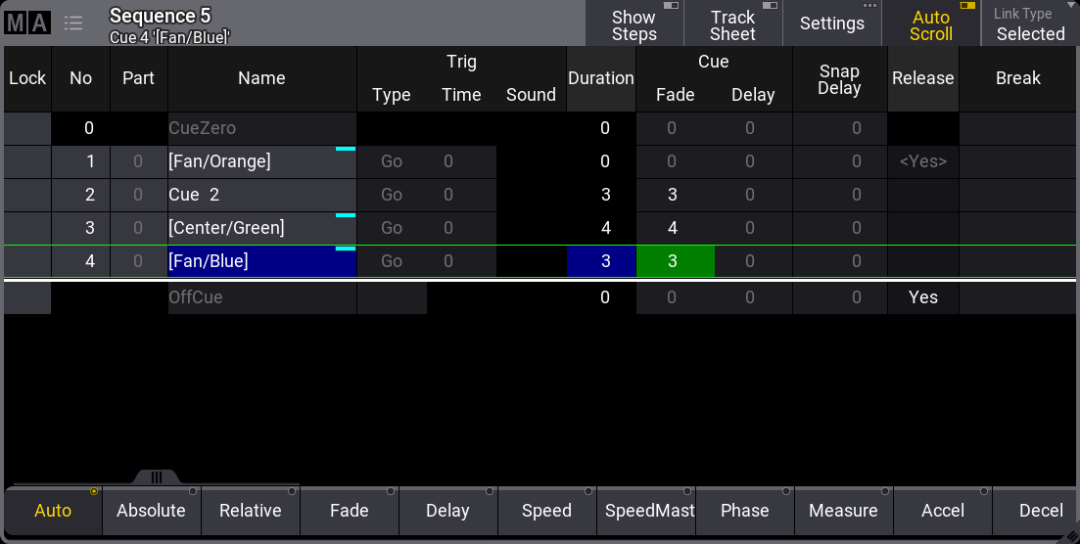Select the Phase layer button

pos(744,511)
